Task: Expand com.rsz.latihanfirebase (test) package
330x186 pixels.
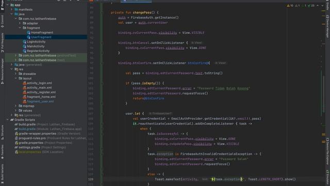Action: (x=16, y=60)
